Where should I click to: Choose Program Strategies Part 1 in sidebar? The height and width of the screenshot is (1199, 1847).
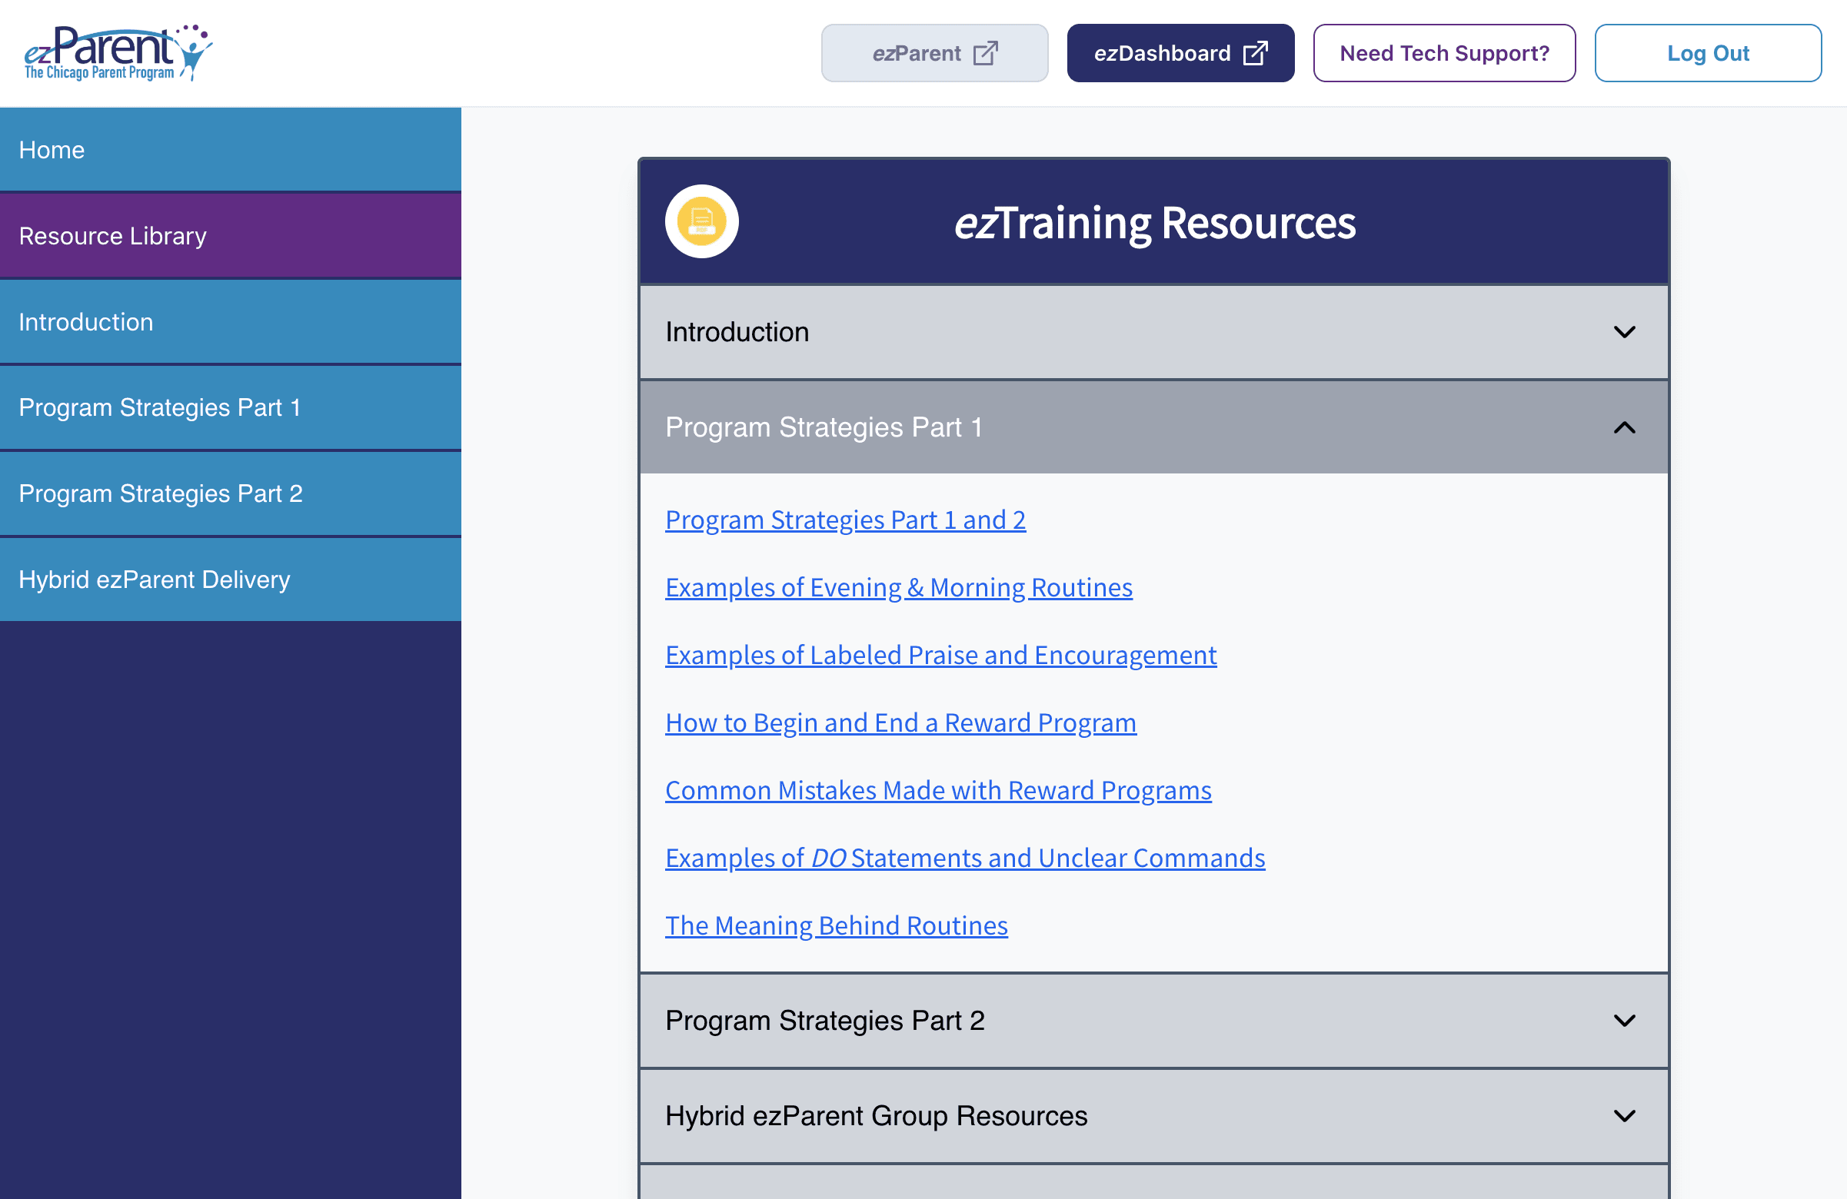231,407
